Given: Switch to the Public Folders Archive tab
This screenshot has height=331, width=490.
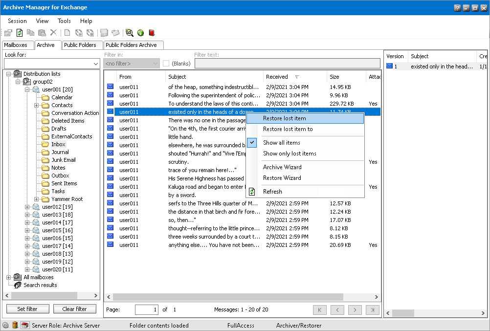Looking at the screenshot, I should pos(131,45).
